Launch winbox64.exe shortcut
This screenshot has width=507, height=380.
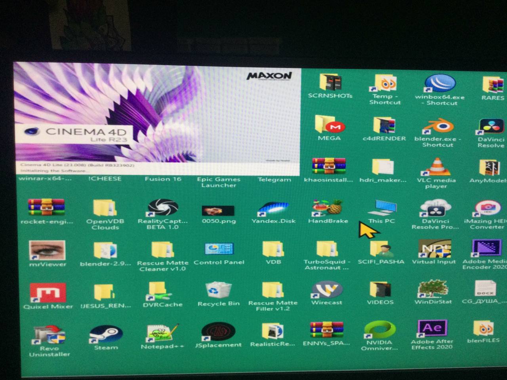tap(440, 83)
